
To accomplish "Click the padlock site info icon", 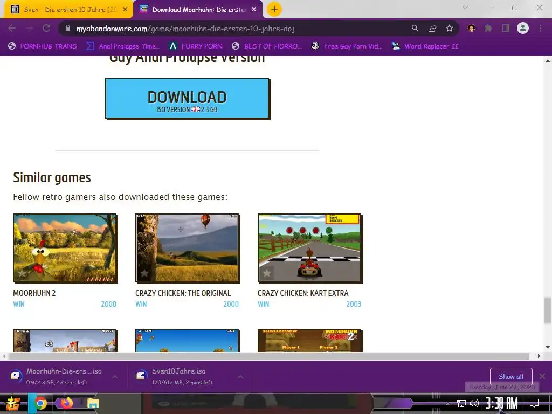I will pyautogui.click(x=68, y=28).
